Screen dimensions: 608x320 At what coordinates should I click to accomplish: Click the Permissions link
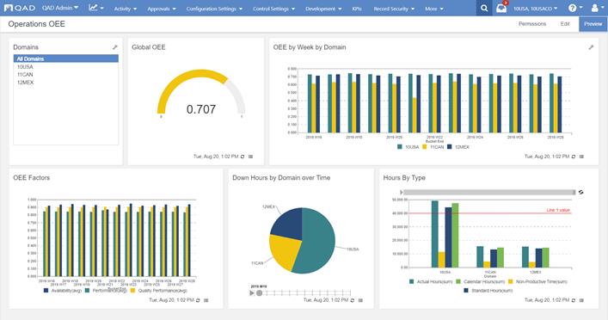point(532,24)
